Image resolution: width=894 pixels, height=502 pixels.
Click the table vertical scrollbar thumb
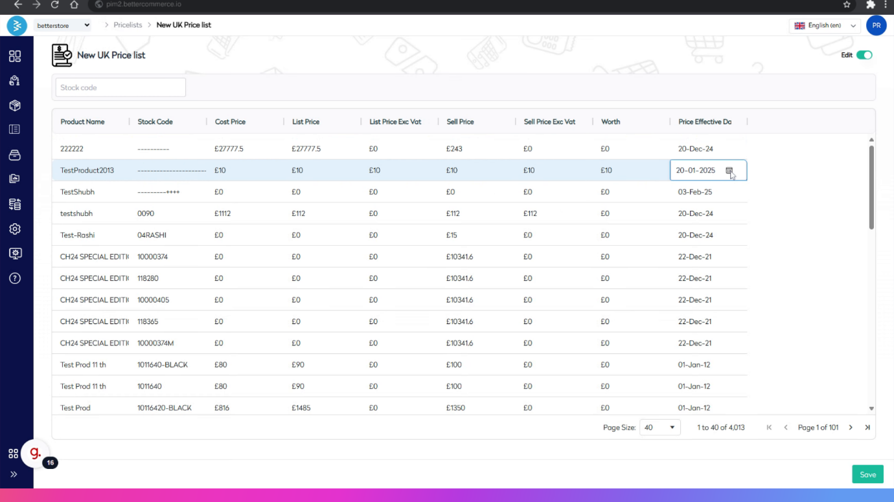[871, 188]
